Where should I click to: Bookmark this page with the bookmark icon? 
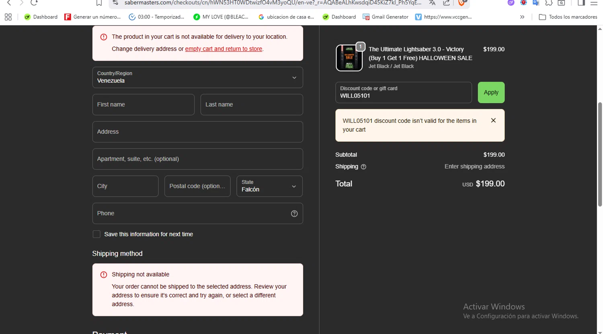(x=99, y=3)
